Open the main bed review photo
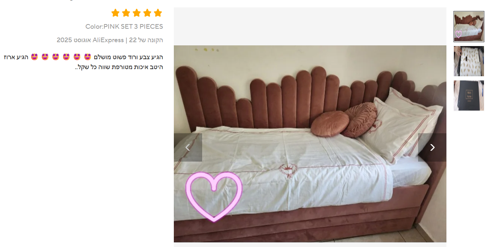 tap(310, 144)
